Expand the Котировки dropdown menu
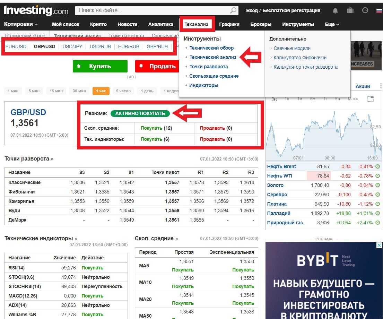383x319 pixels. coord(21,24)
